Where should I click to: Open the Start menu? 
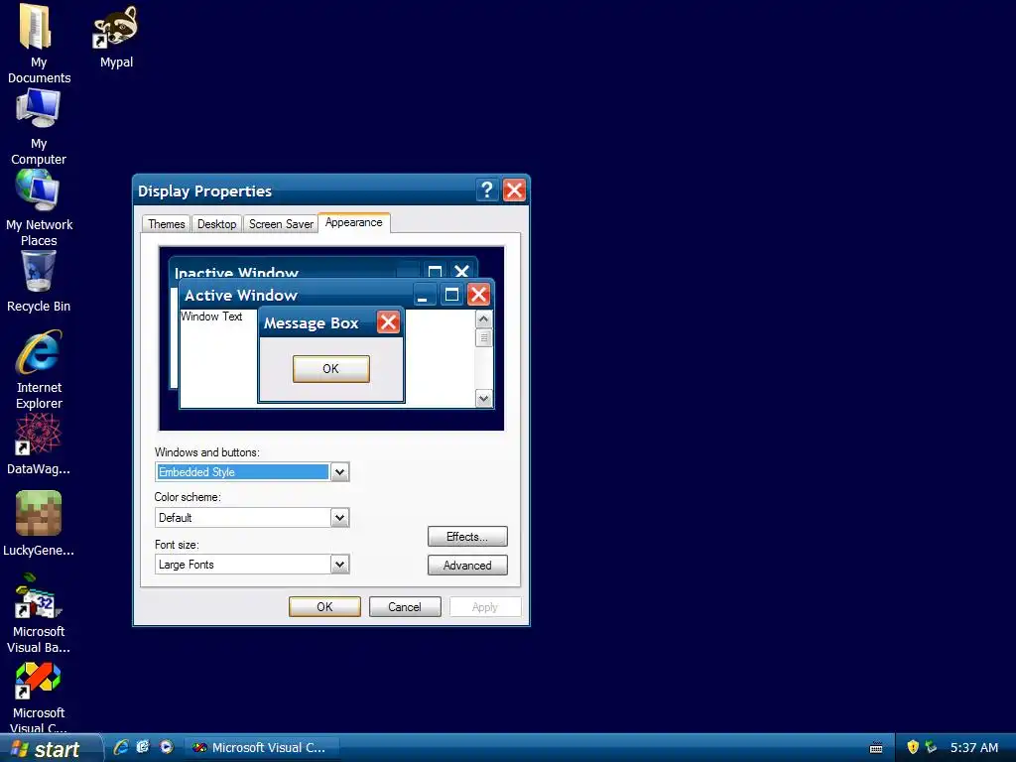pyautogui.click(x=51, y=748)
